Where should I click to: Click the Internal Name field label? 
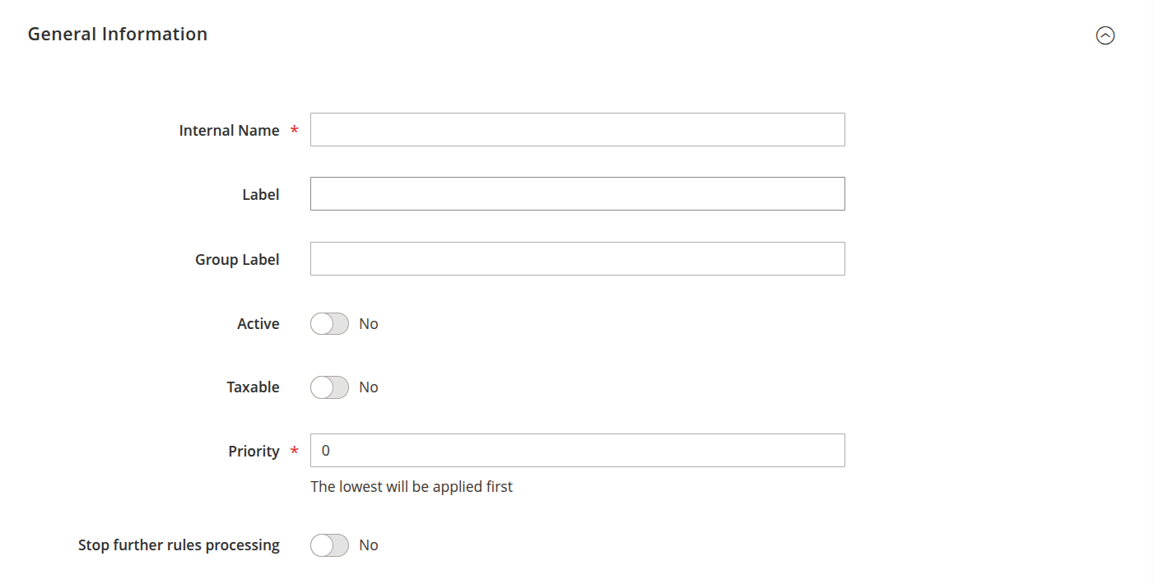pyautogui.click(x=229, y=131)
